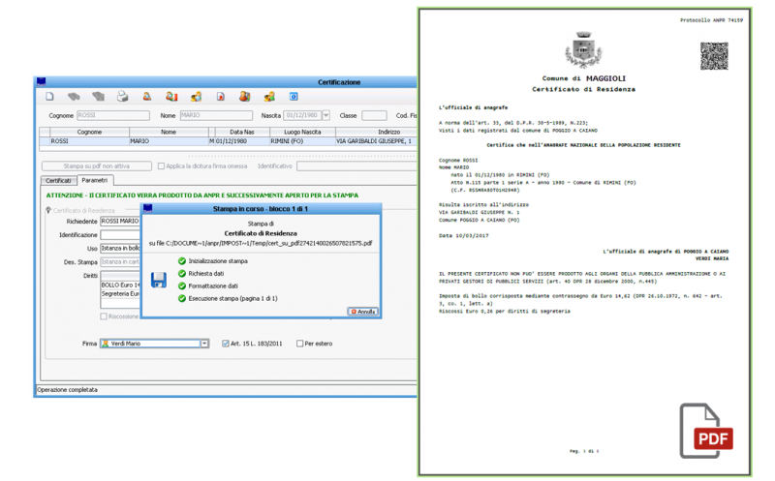Click the red-marked document toolbar icon
Viewport: 775px width, 481px height.
click(x=221, y=97)
